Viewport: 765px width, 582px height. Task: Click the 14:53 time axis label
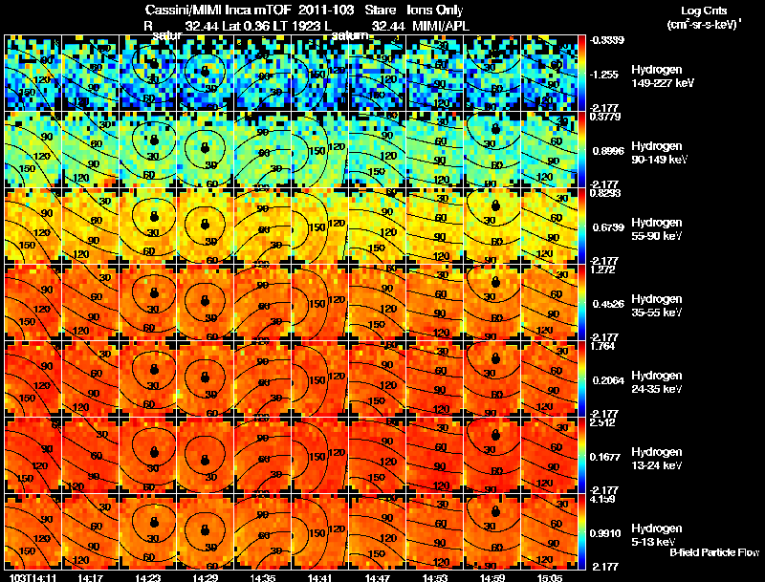pyautogui.click(x=435, y=577)
